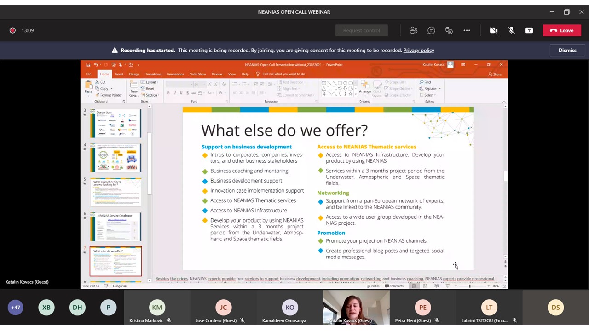Image resolution: width=589 pixels, height=331 pixels.
Task: Open the Section dropdown
Action: [x=150, y=95]
